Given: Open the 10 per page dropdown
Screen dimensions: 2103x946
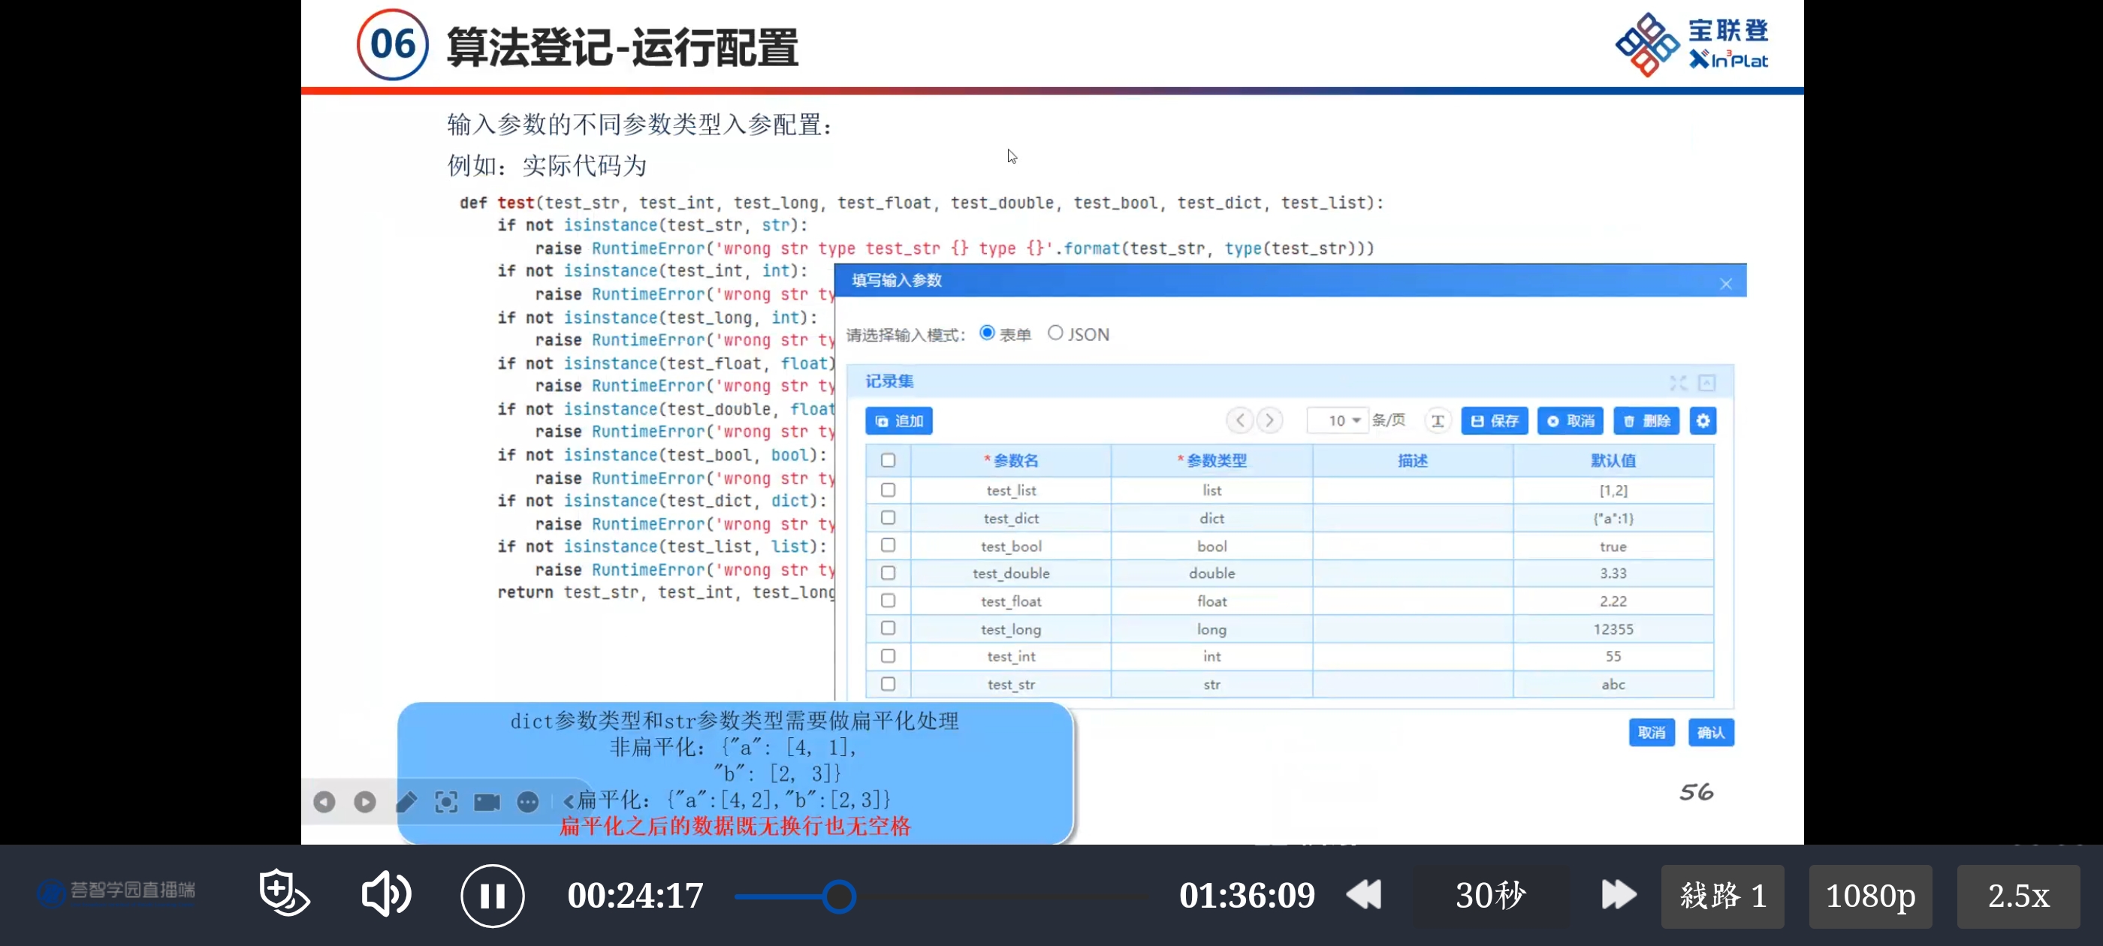Looking at the screenshot, I should tap(1338, 420).
